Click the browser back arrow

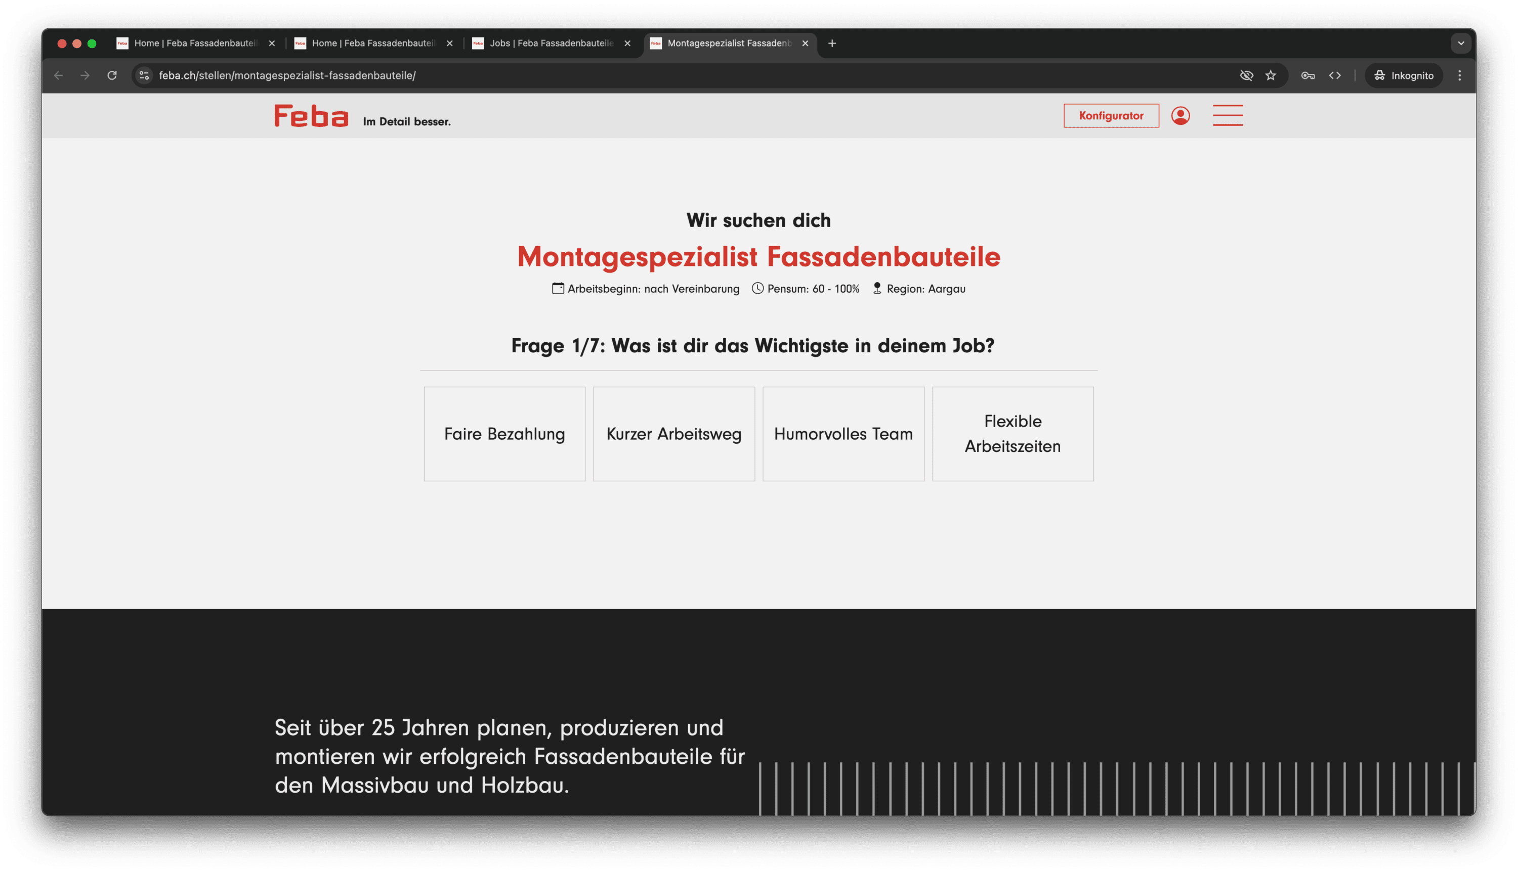click(58, 75)
